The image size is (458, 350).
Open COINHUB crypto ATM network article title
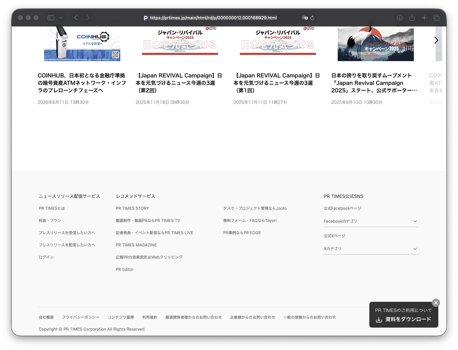[82, 83]
